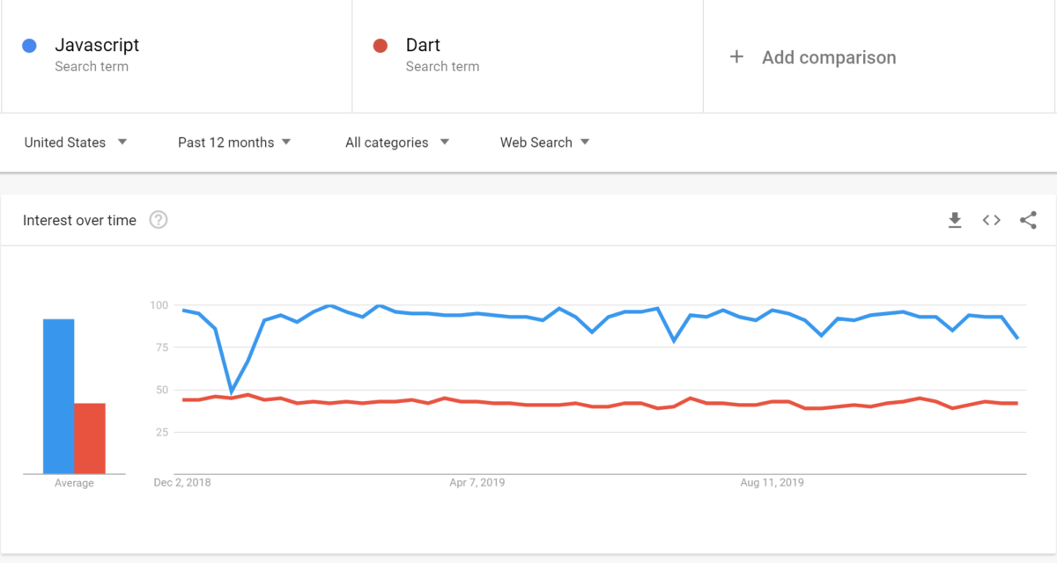This screenshot has width=1057, height=563.
Task: Click the Aug 11, 2019 axis label
Action: coord(772,482)
